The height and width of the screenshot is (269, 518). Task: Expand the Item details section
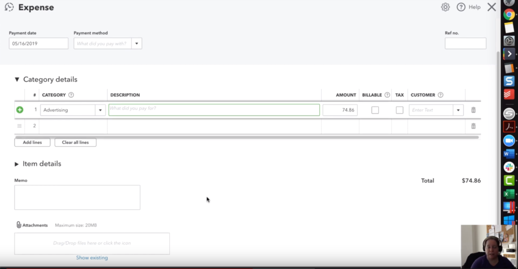tap(17, 164)
